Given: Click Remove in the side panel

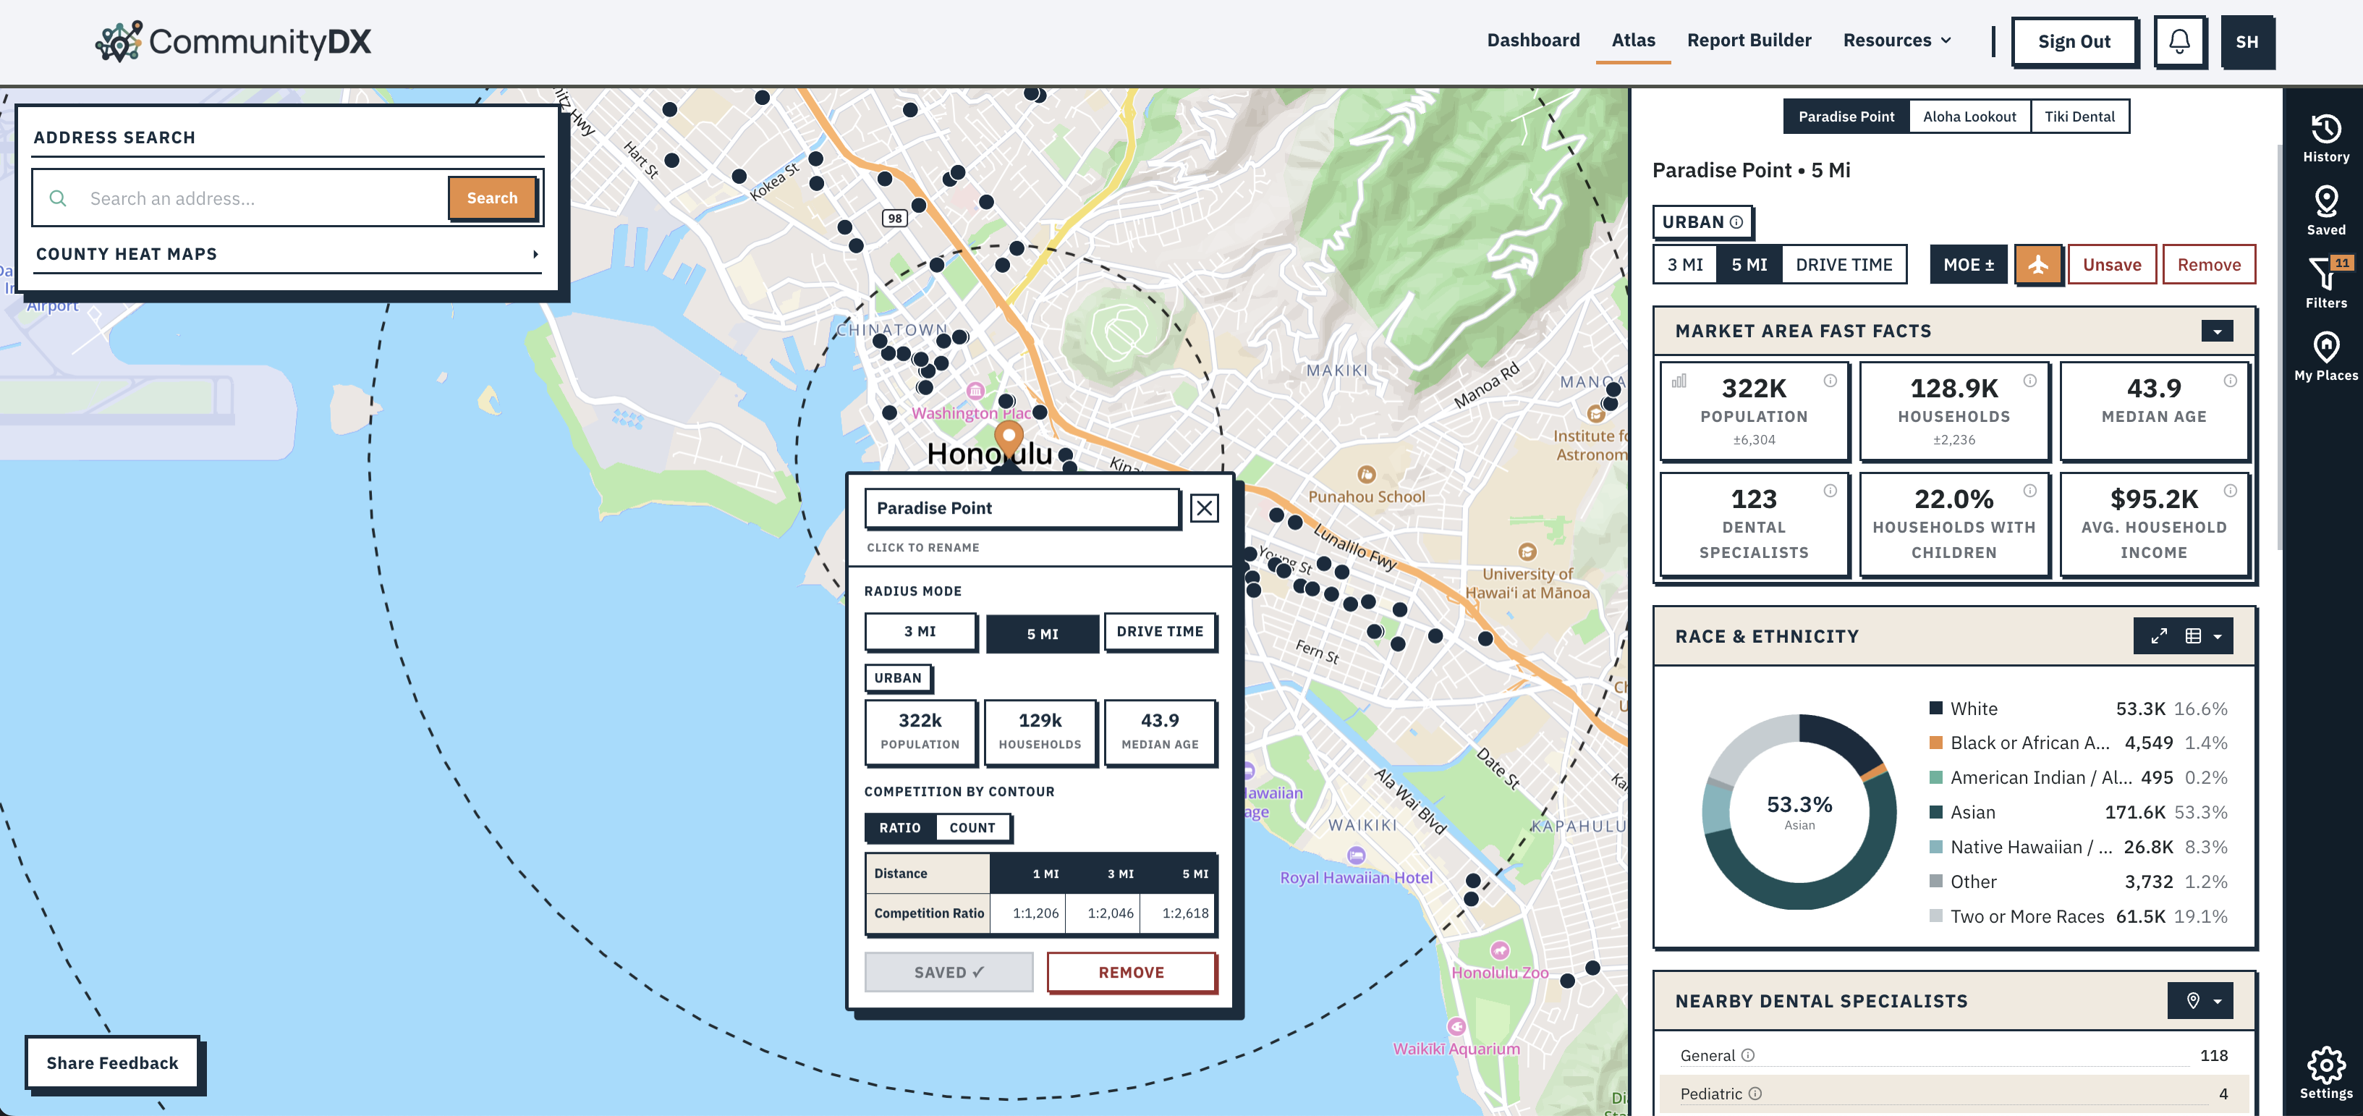Looking at the screenshot, I should [x=2209, y=264].
